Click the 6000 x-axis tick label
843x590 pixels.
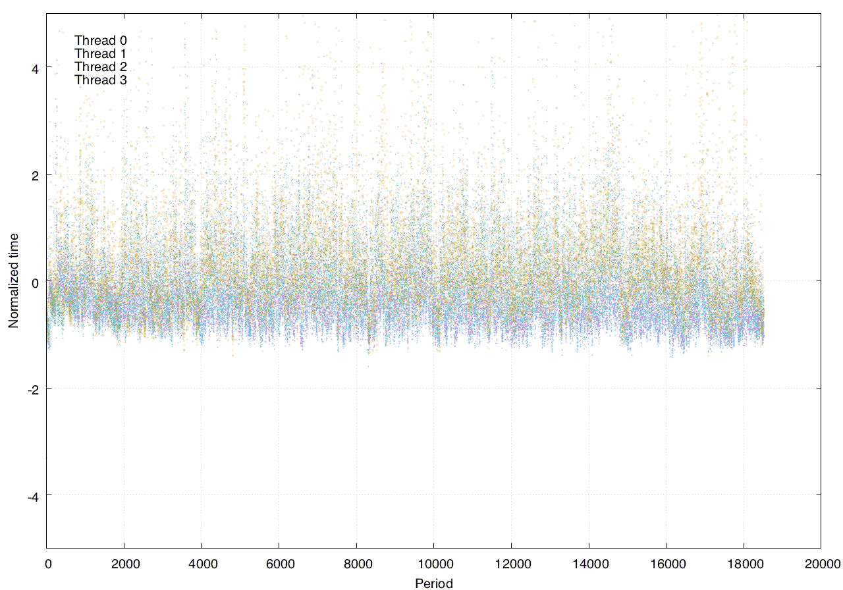click(x=279, y=563)
